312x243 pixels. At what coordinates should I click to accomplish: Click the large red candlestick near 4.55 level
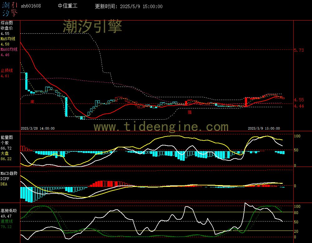click(x=246, y=102)
